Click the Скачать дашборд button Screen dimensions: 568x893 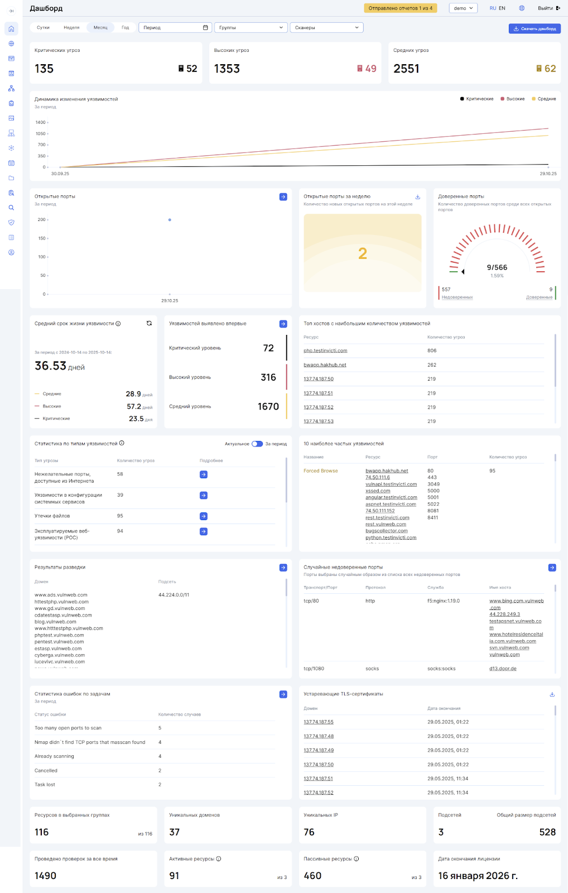535,28
